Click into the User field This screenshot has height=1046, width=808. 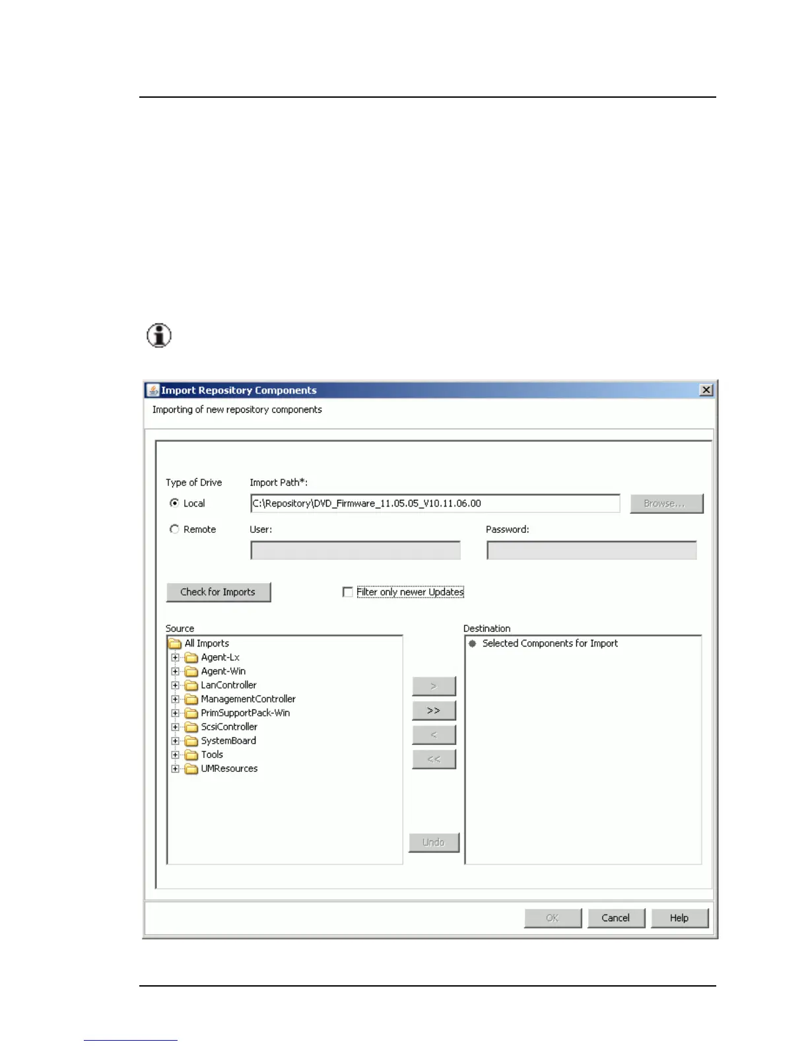point(355,550)
